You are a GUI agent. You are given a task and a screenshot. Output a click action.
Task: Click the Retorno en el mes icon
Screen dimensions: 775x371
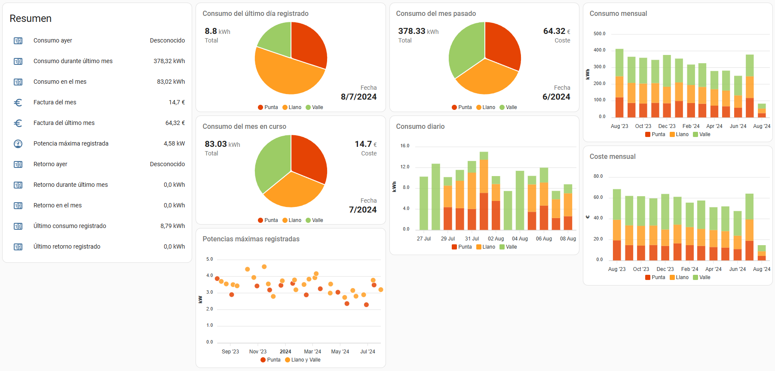(18, 206)
